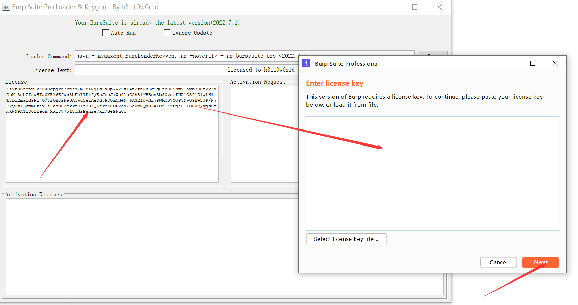Click the Cancel button in Burp dialog
This screenshot has width=578, height=305.
pyautogui.click(x=499, y=262)
